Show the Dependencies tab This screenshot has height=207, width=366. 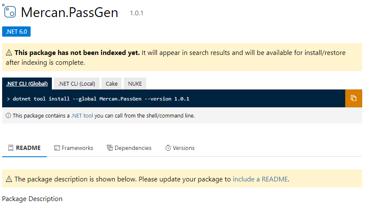tap(133, 148)
